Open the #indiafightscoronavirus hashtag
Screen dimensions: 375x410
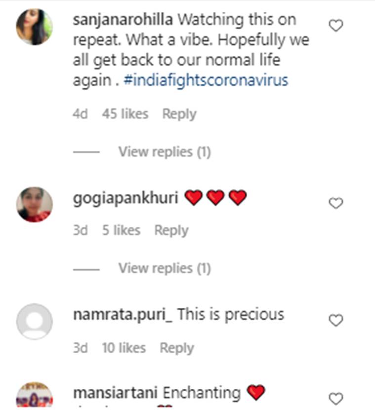point(206,80)
